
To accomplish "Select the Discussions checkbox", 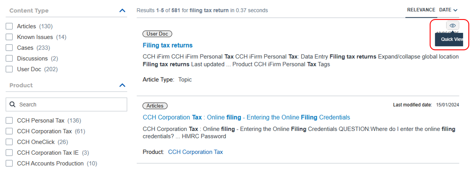I will [x=9, y=58].
